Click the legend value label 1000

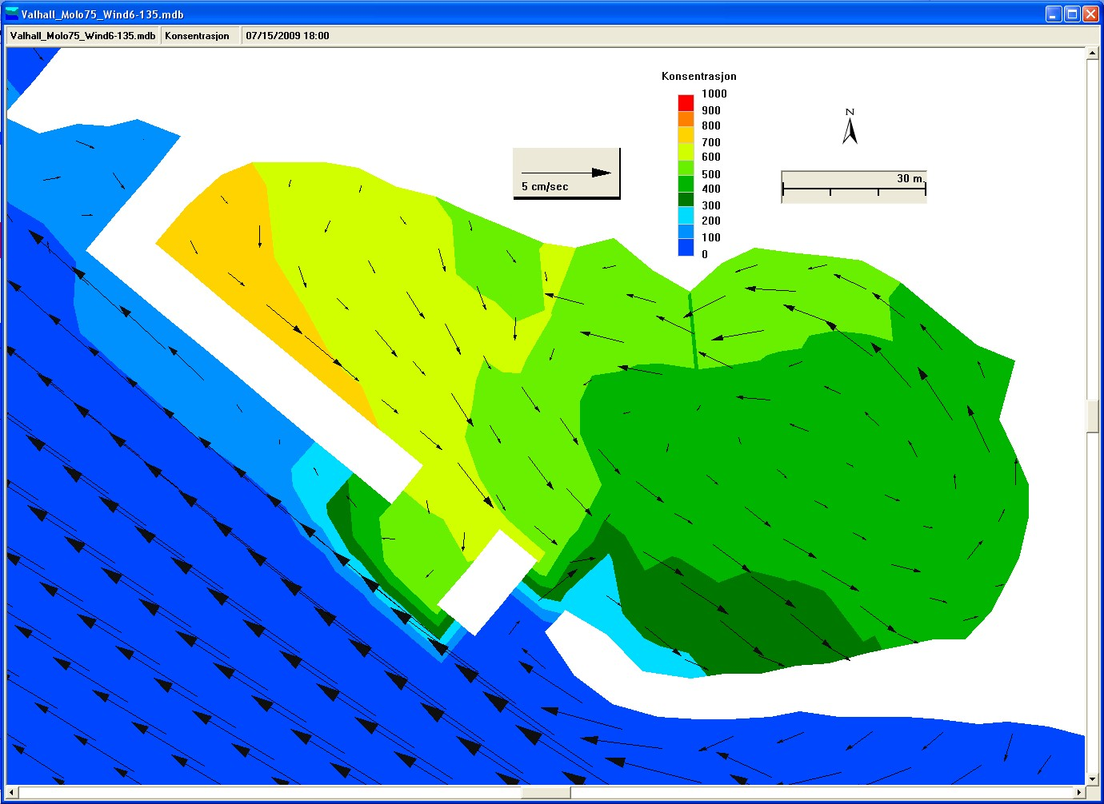coord(714,94)
